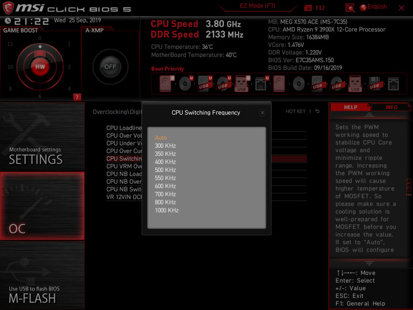Click the date Wed 25 Sep, 2019

point(77,20)
